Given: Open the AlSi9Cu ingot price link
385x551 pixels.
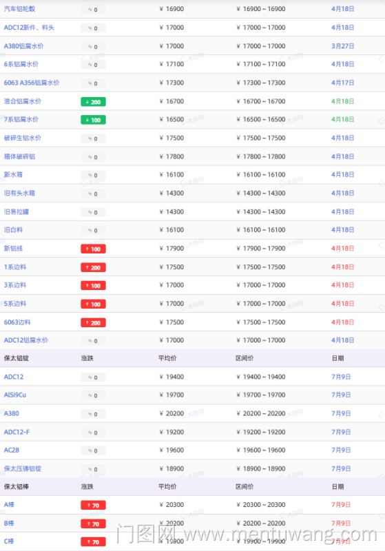Looking at the screenshot, I should [14, 395].
